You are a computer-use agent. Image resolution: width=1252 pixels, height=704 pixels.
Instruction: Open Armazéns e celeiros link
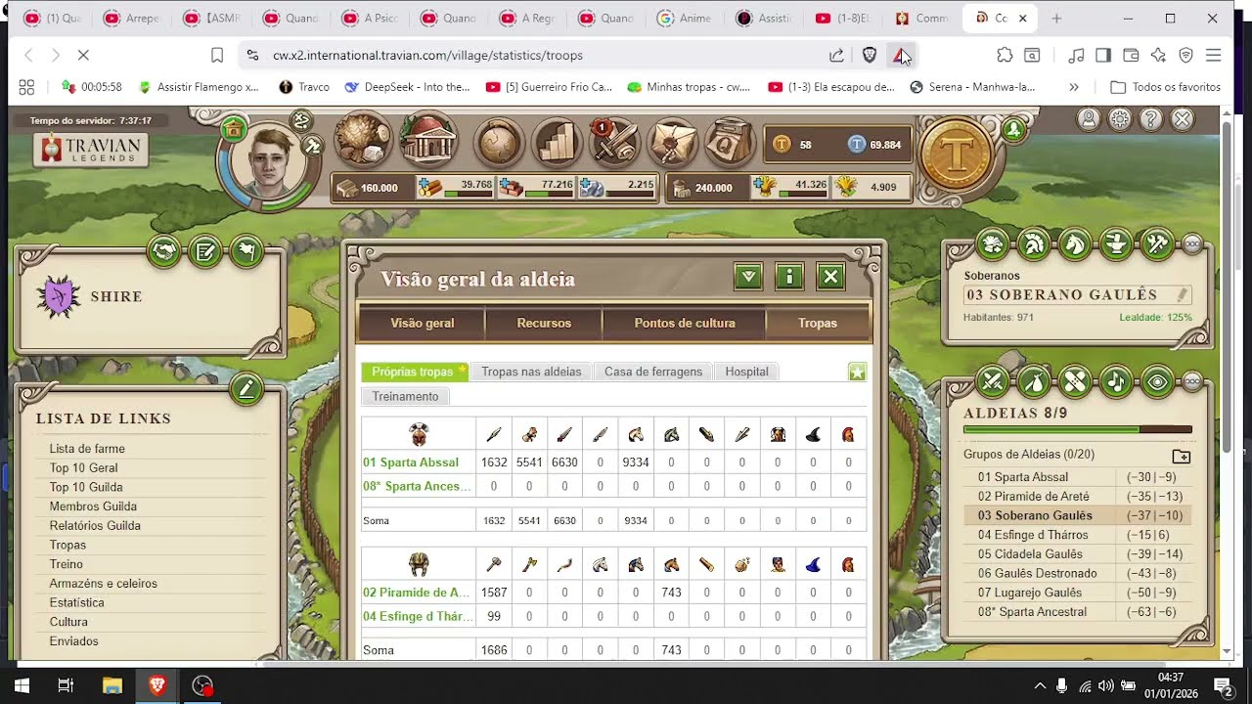coord(104,584)
